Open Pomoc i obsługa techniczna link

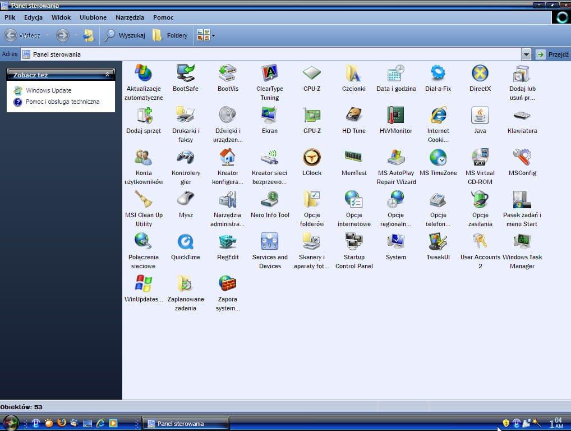tap(63, 102)
